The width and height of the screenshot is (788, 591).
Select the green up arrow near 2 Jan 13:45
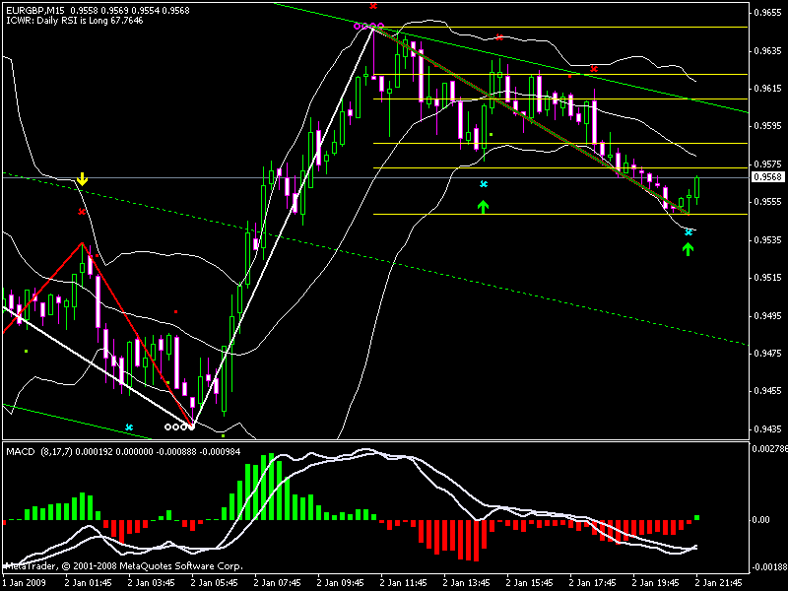(x=483, y=206)
